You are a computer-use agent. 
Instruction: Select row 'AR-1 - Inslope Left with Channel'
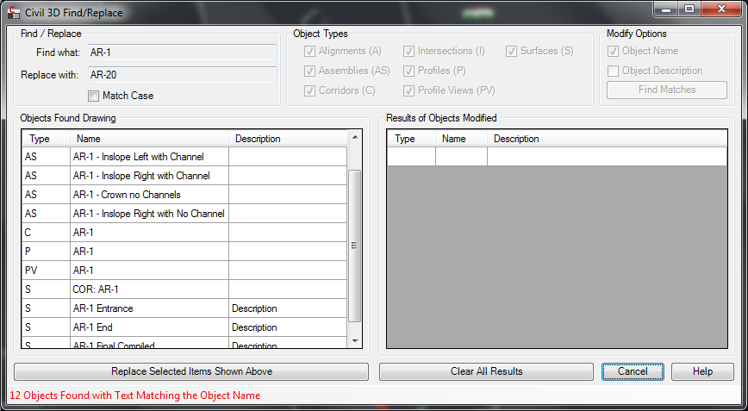(x=184, y=157)
